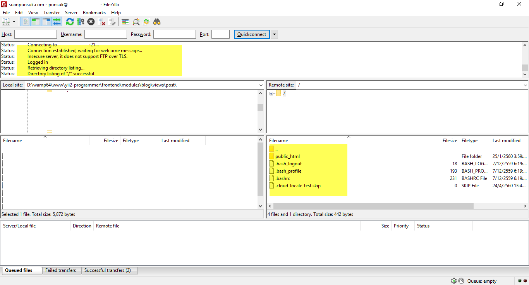This screenshot has width=529, height=285.
Task: Select the .bash_logout file
Action: point(289,164)
